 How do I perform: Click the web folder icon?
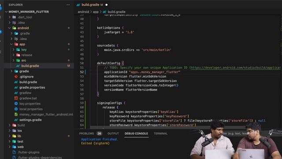point(14,147)
